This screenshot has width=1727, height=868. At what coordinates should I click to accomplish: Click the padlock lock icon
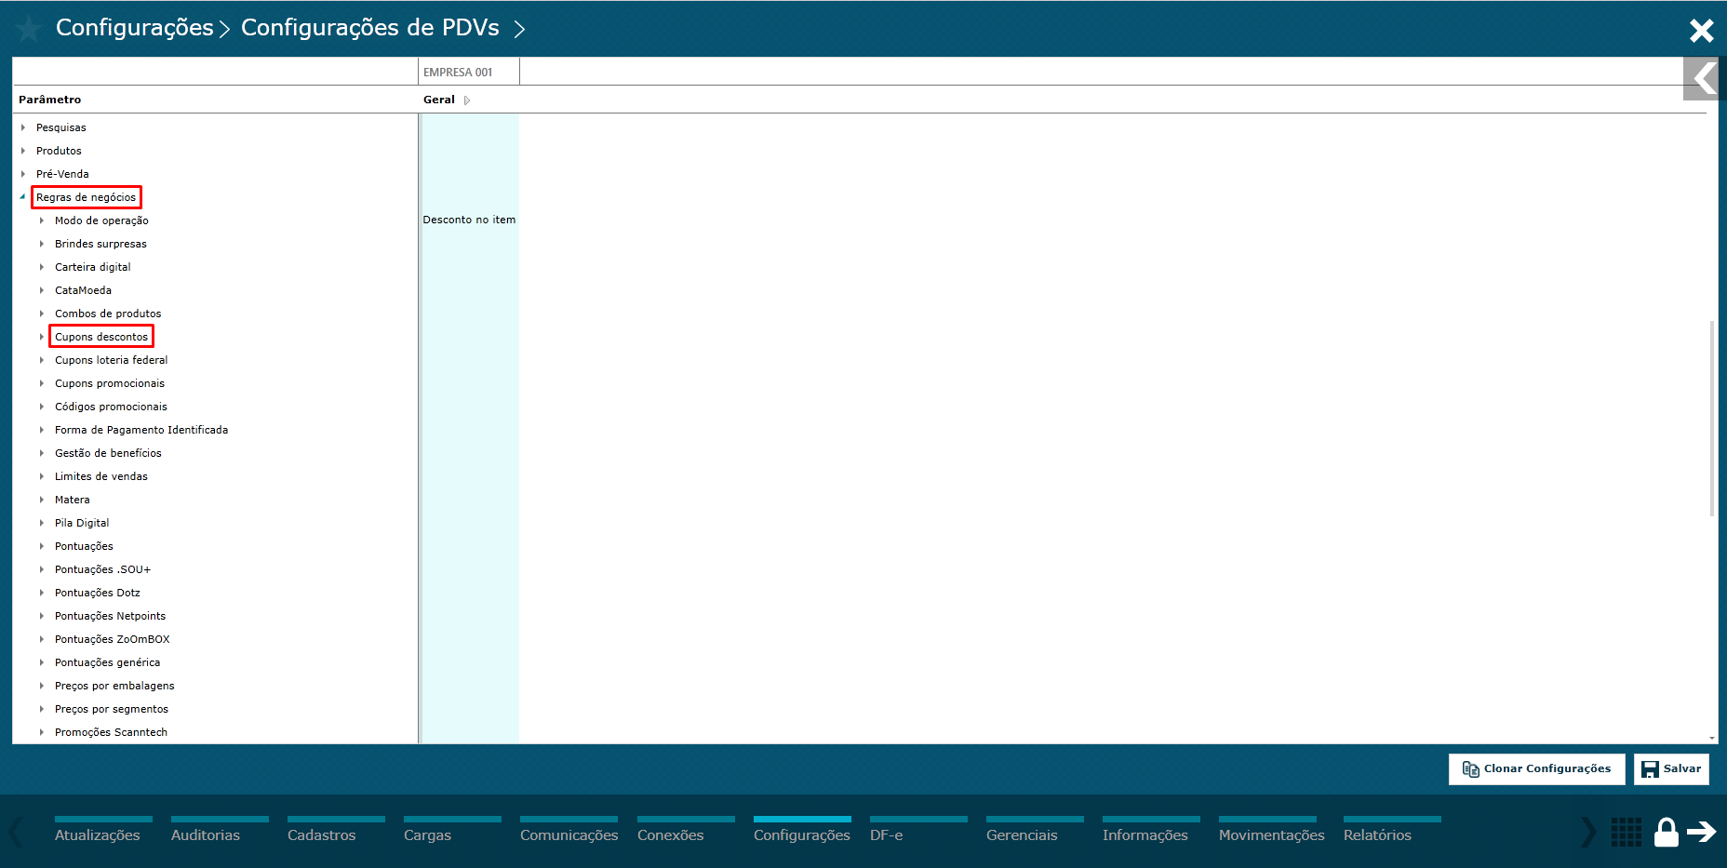1666,832
